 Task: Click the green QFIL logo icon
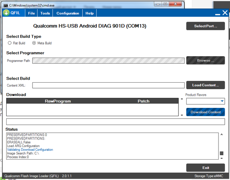(x=7, y=13)
